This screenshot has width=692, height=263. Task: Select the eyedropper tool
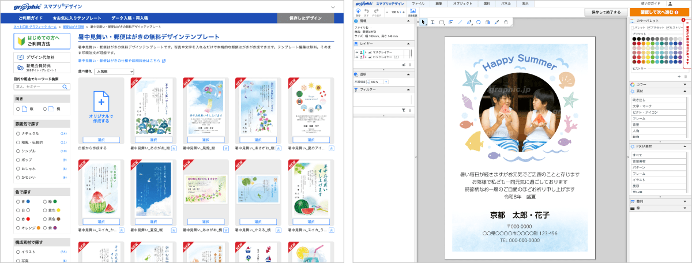(497, 22)
